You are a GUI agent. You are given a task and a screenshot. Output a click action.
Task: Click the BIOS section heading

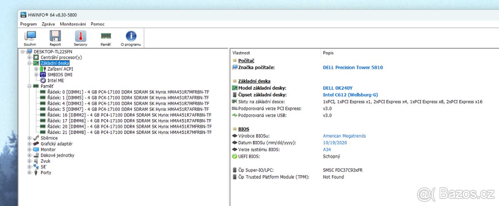[244, 129]
